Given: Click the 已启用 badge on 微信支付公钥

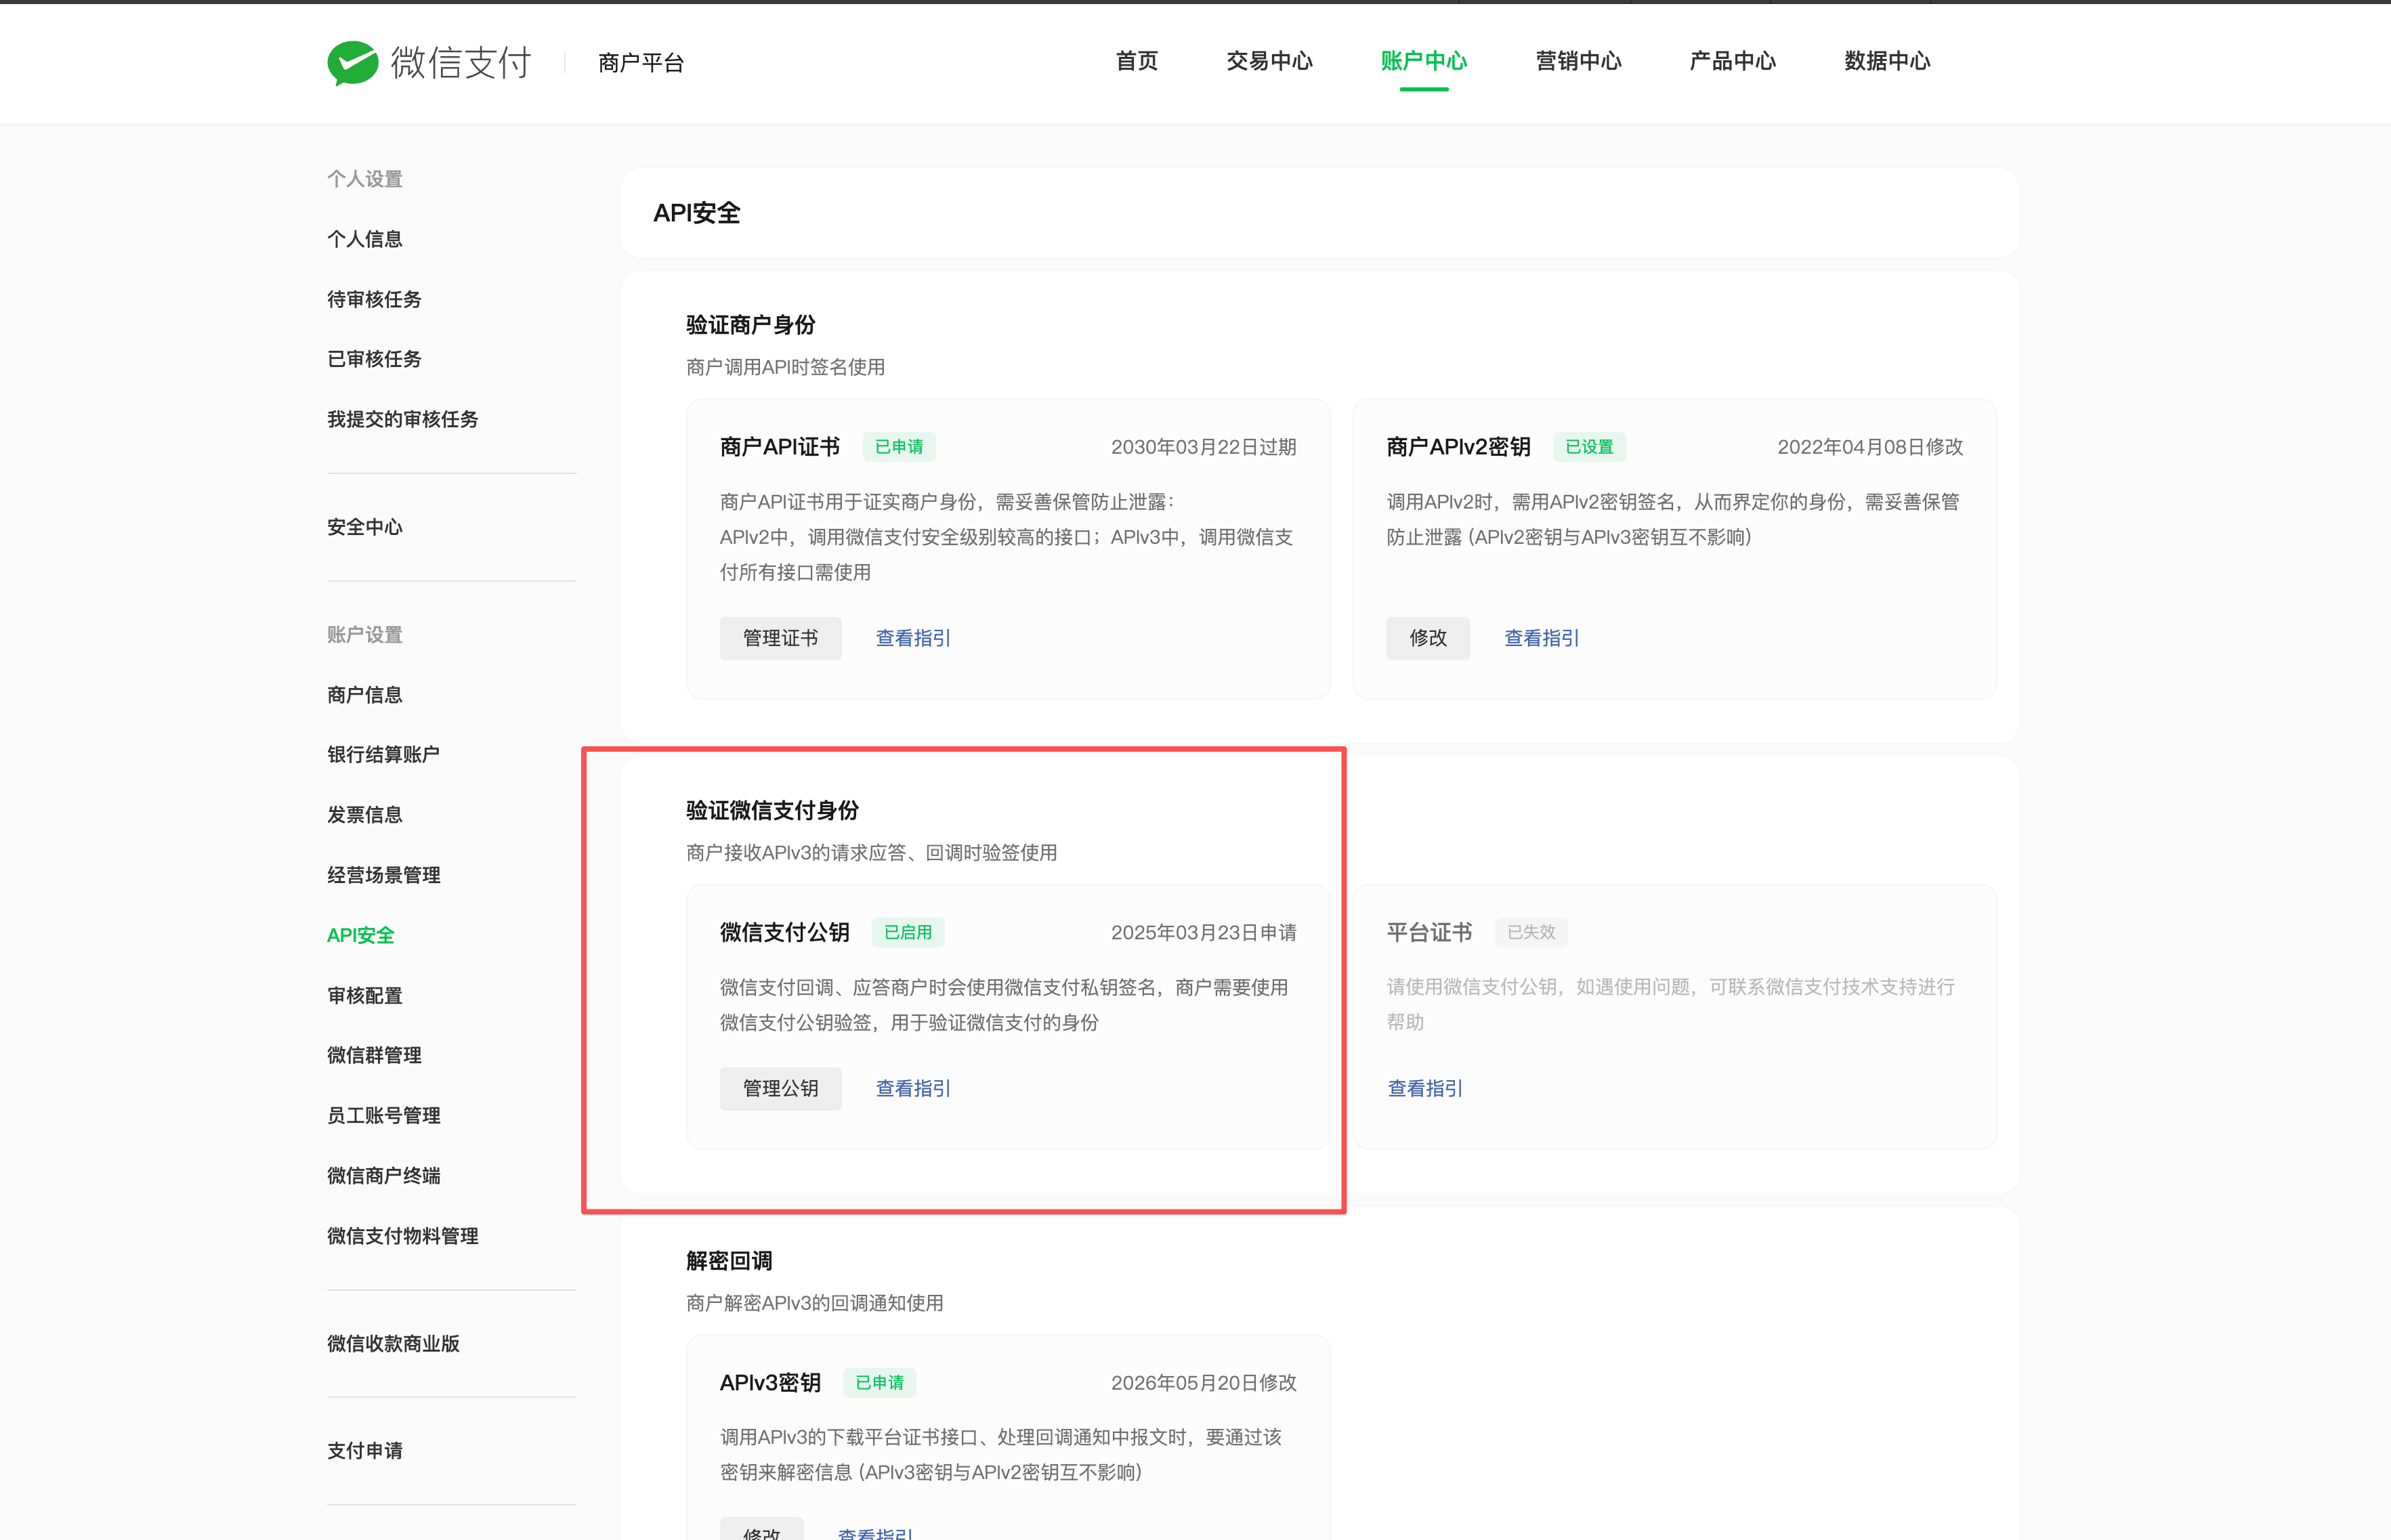Looking at the screenshot, I should (908, 932).
